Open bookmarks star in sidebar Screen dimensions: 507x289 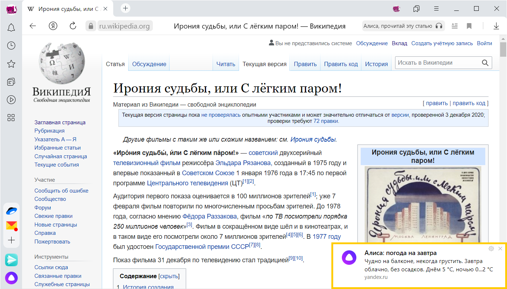[11, 64]
